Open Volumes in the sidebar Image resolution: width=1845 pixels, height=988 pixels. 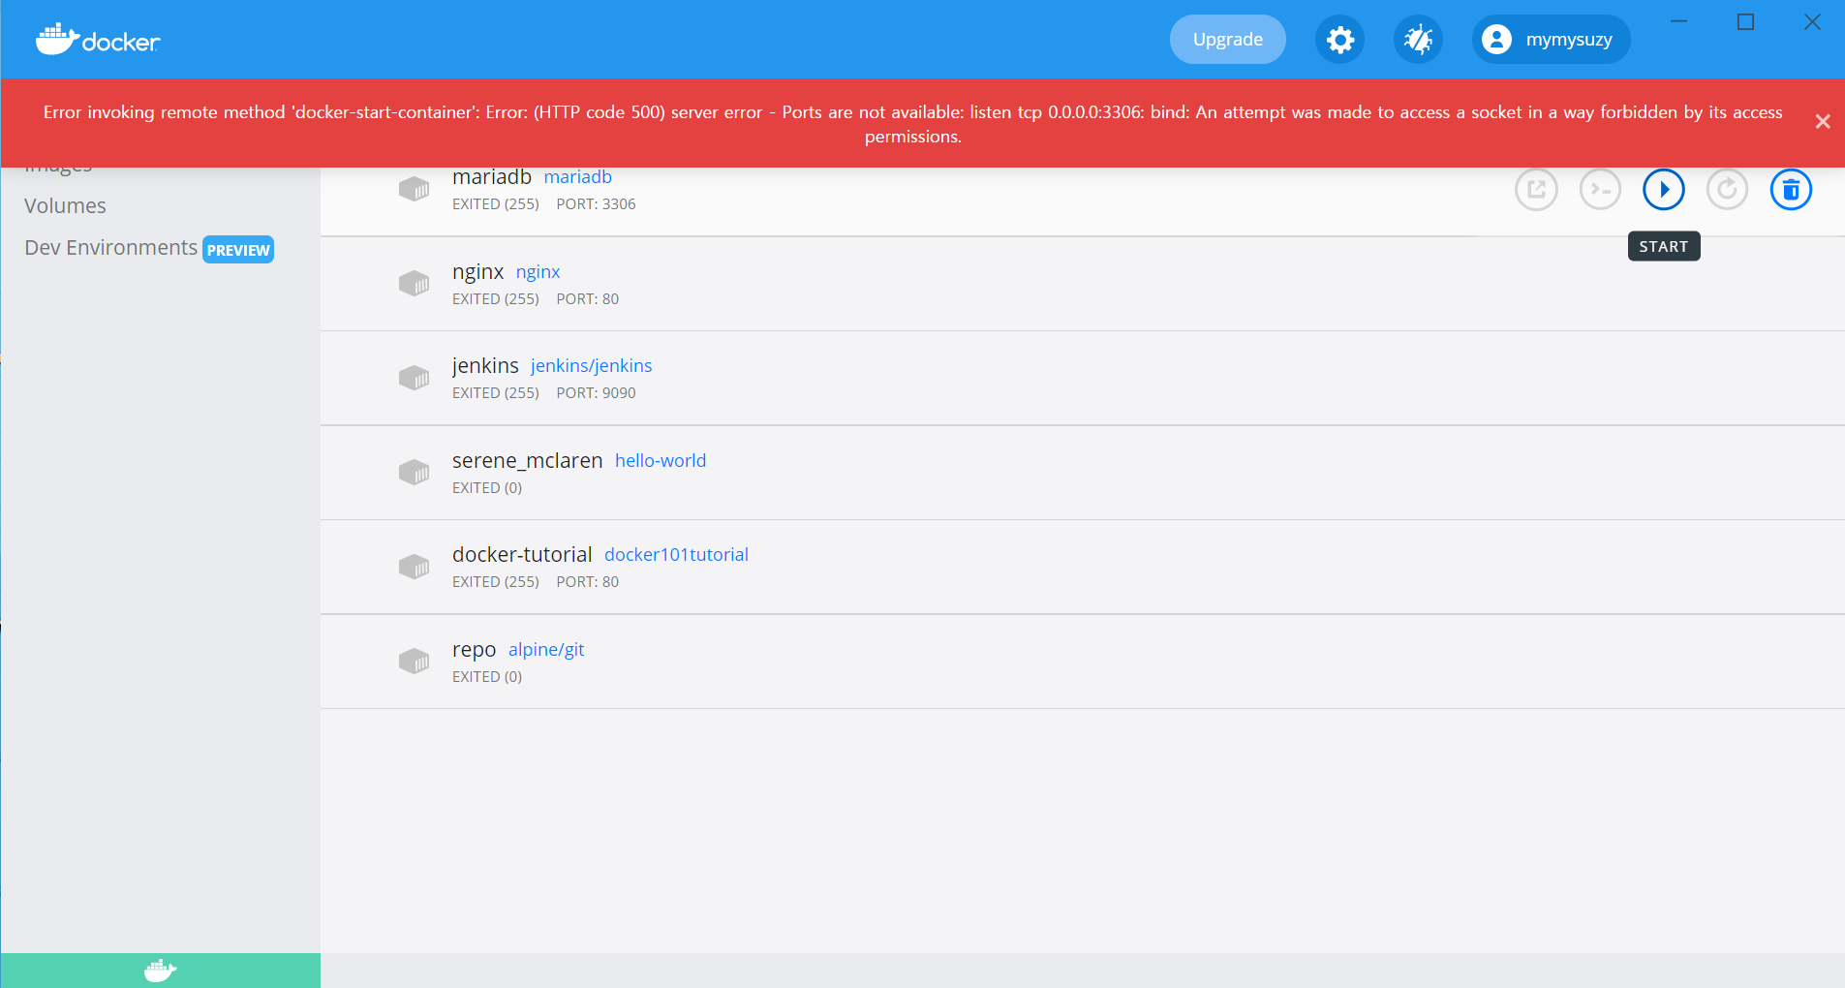tap(65, 206)
